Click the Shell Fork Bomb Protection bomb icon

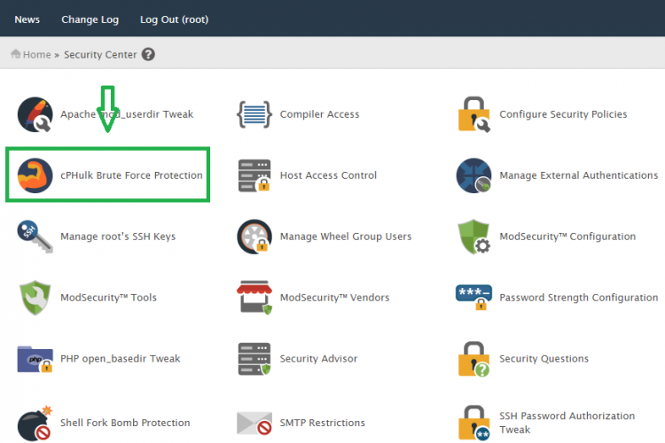point(35,424)
